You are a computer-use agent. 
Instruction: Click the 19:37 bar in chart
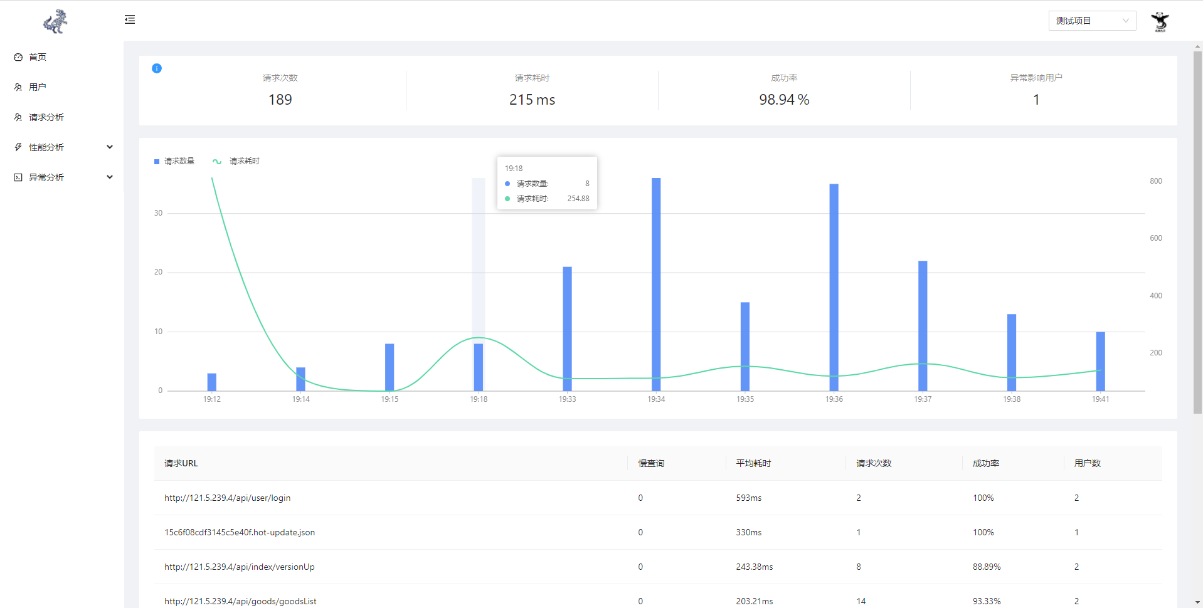(x=923, y=325)
